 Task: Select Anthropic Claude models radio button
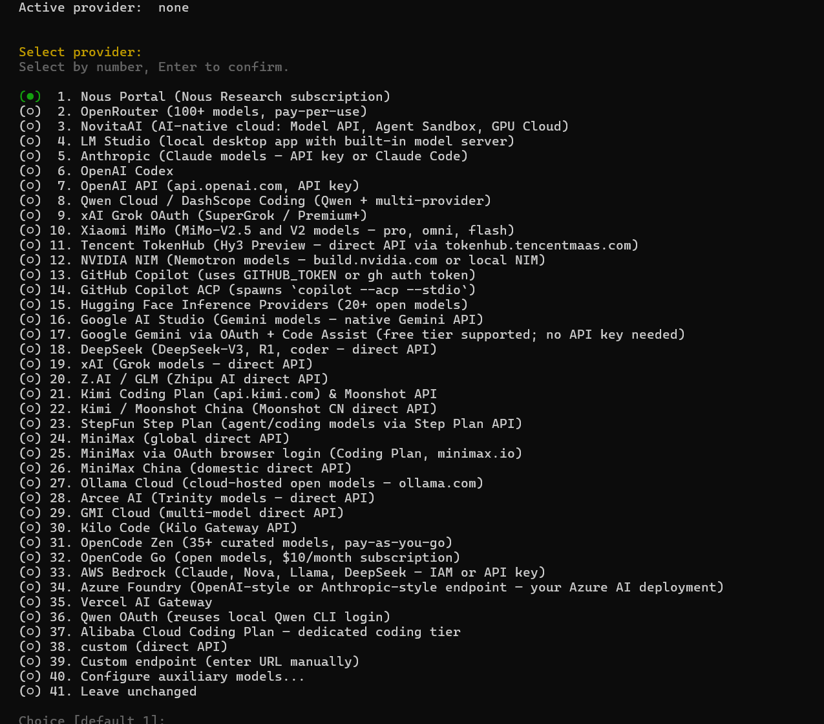pyautogui.click(x=30, y=156)
